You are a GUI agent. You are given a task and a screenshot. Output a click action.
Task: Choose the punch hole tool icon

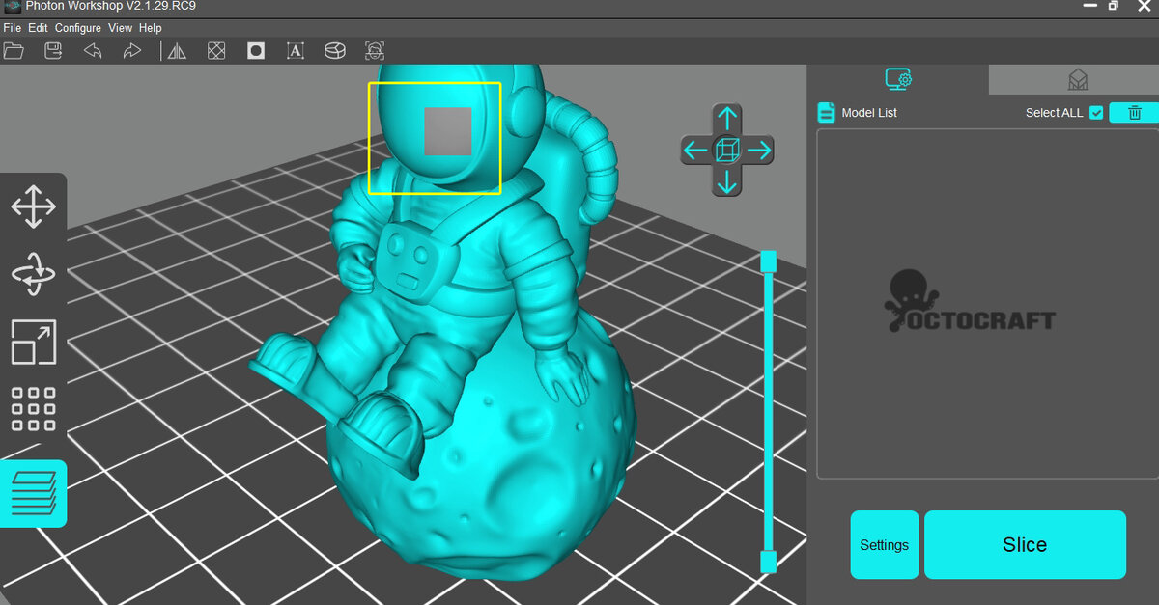256,50
